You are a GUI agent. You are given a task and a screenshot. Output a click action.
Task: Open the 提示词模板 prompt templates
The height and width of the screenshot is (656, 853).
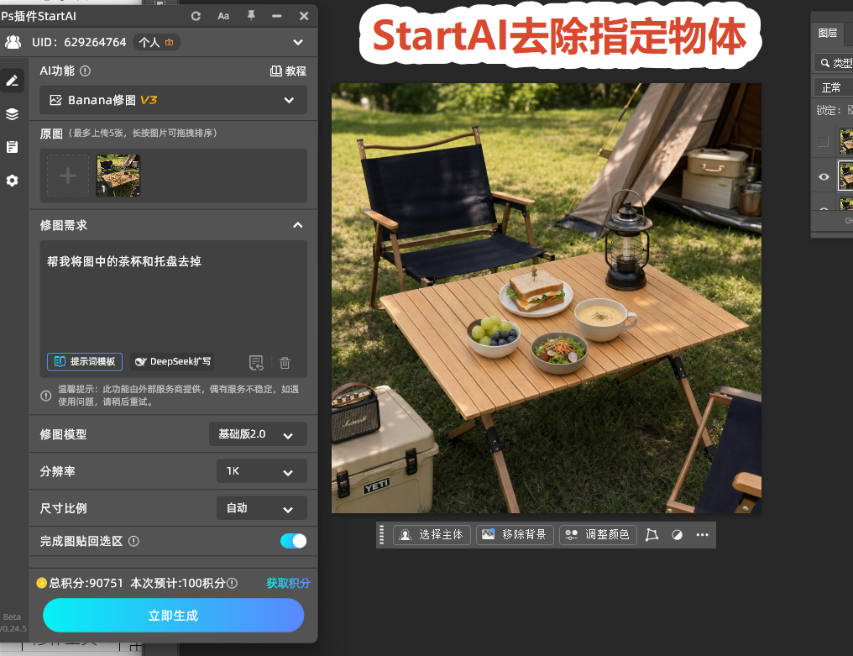(x=85, y=361)
